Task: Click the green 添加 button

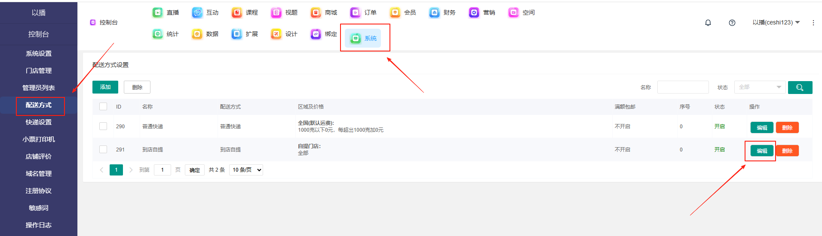Action: (x=105, y=87)
